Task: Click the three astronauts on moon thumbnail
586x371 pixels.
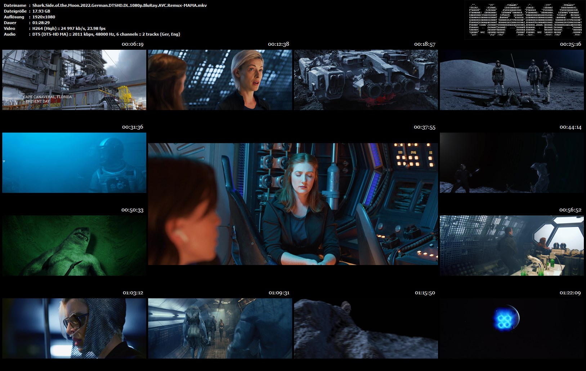Action: point(512,80)
